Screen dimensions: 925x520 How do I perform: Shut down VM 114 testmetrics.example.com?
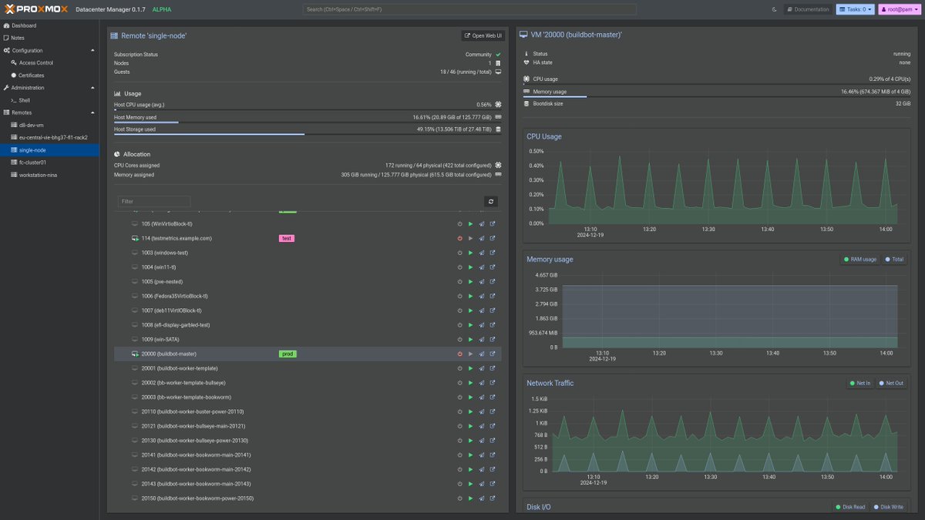click(x=459, y=238)
